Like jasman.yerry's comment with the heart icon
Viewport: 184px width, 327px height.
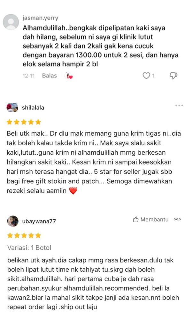pos(146,75)
